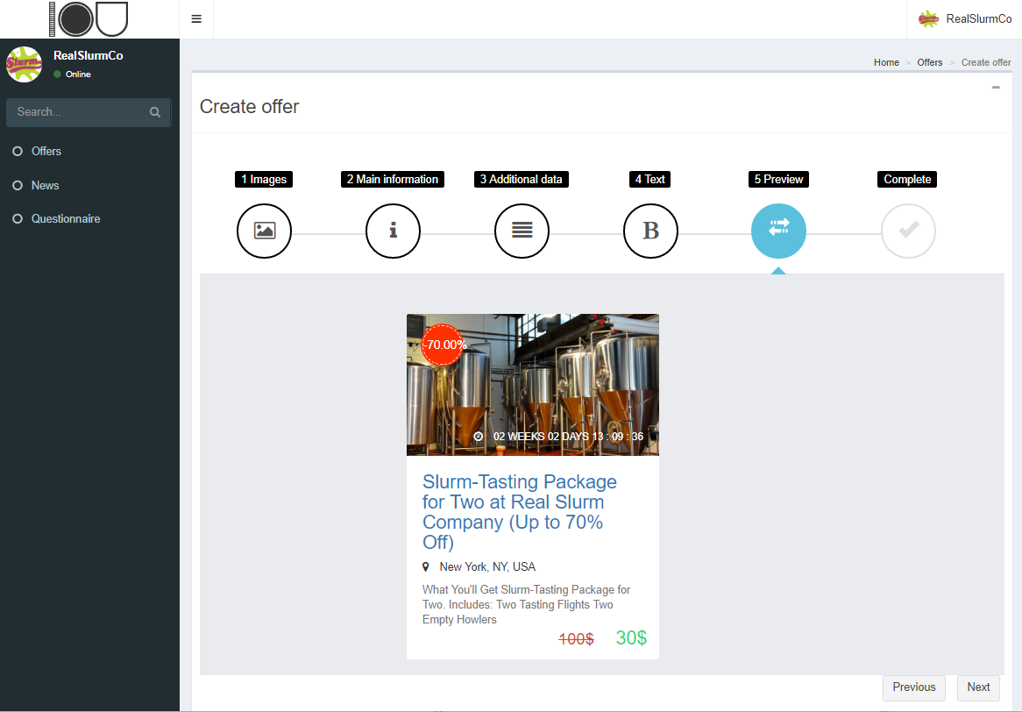Click the Home breadcrumb link

pos(886,62)
